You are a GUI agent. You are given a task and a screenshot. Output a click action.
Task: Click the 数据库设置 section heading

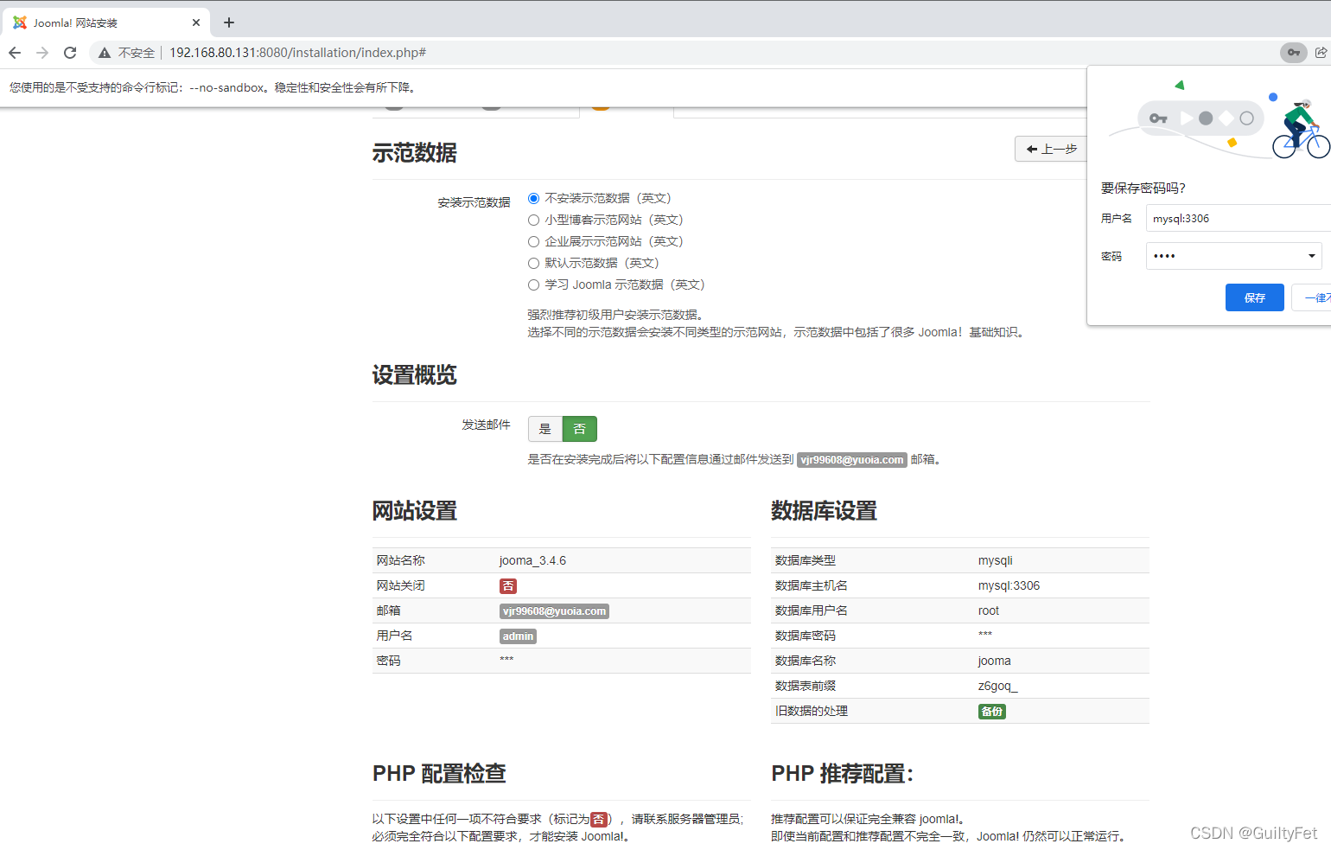pos(825,511)
